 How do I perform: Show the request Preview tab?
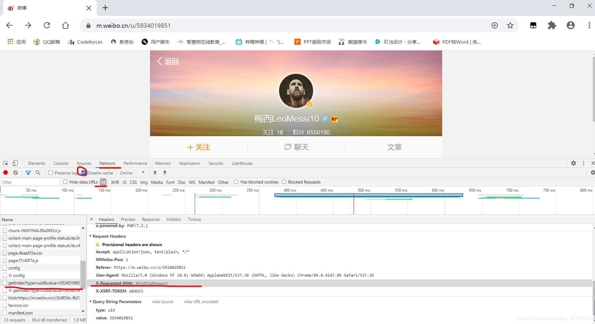click(128, 219)
